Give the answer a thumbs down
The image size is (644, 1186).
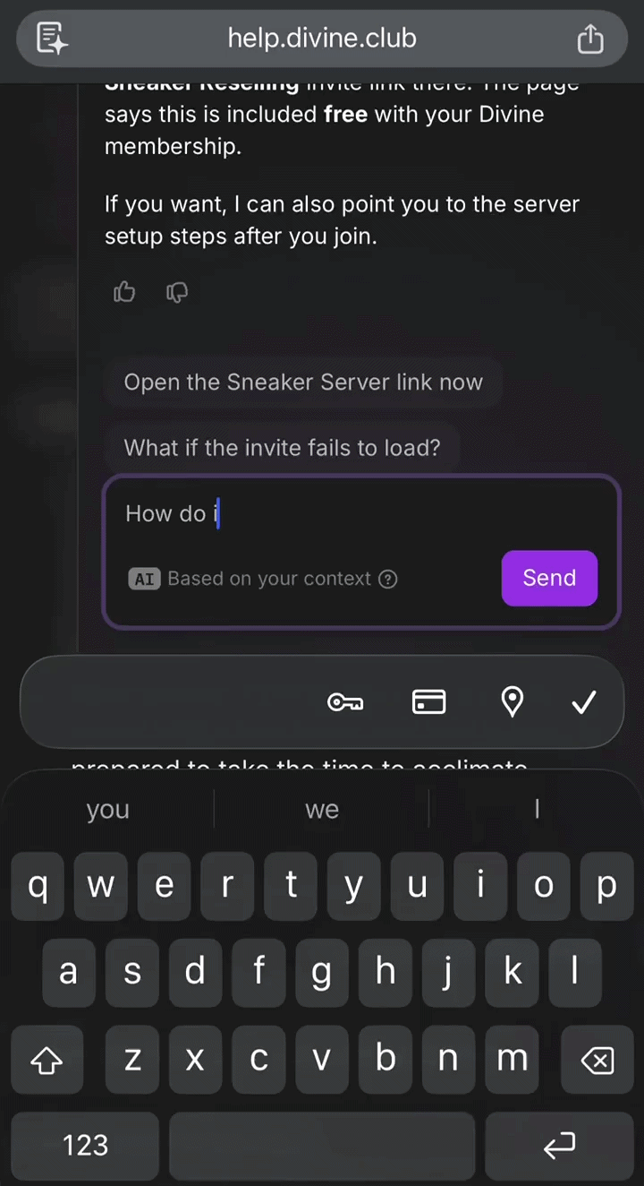177,292
